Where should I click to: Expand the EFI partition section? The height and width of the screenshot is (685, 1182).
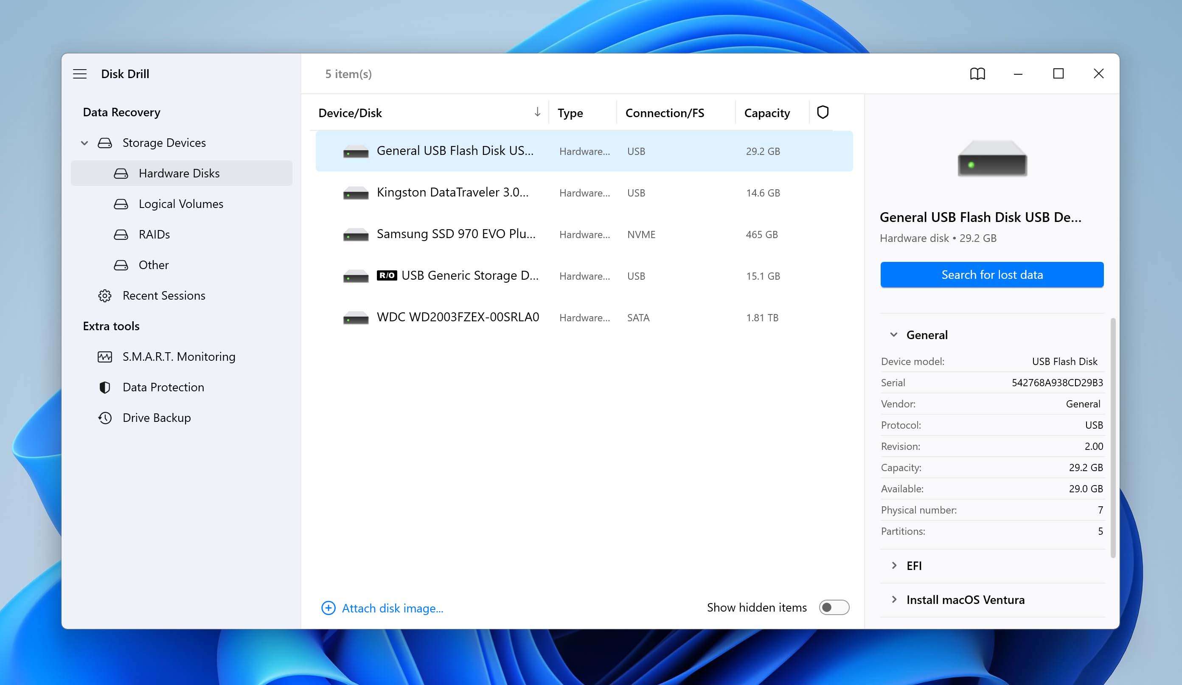pos(894,565)
